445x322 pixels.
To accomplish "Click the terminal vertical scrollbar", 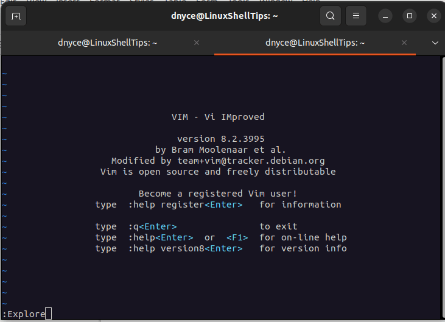I will (x=443, y=187).
